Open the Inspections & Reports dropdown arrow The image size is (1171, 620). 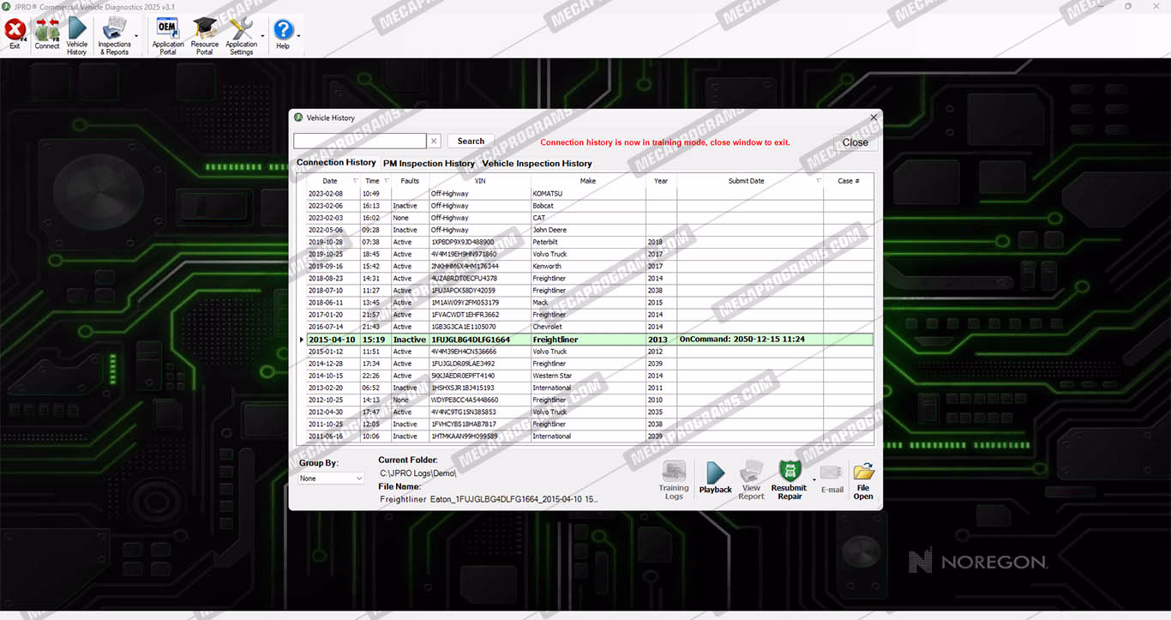coord(136,36)
